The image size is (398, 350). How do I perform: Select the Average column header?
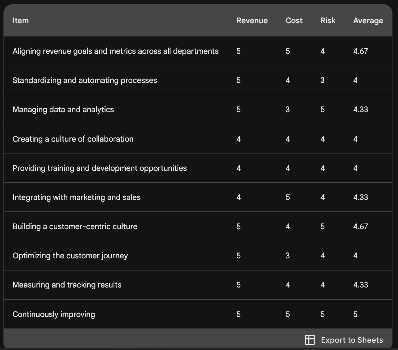click(x=368, y=20)
